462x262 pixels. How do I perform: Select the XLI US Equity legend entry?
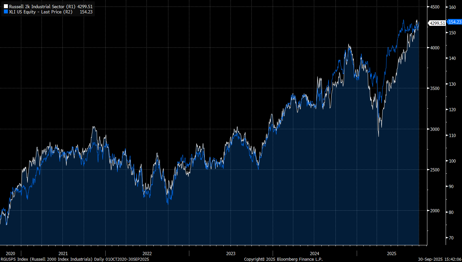point(48,11)
